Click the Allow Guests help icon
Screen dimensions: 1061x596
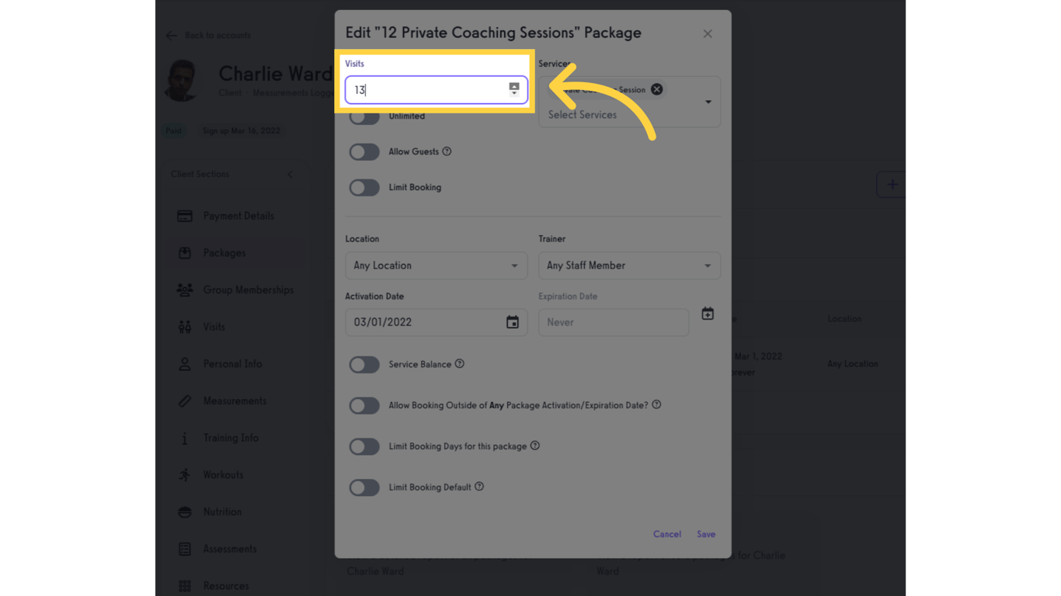click(x=447, y=151)
